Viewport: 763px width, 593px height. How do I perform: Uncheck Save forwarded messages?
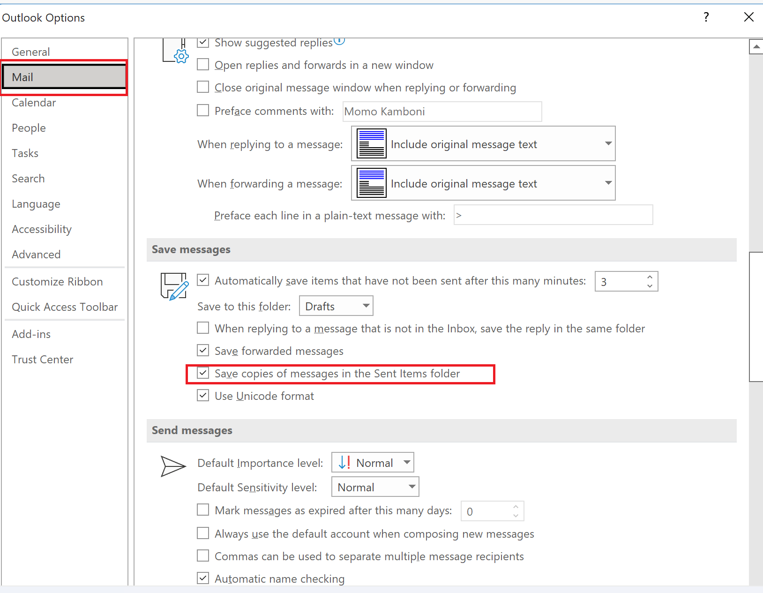coord(203,350)
